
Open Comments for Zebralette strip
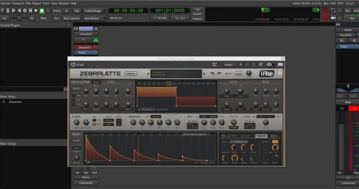[86, 183]
